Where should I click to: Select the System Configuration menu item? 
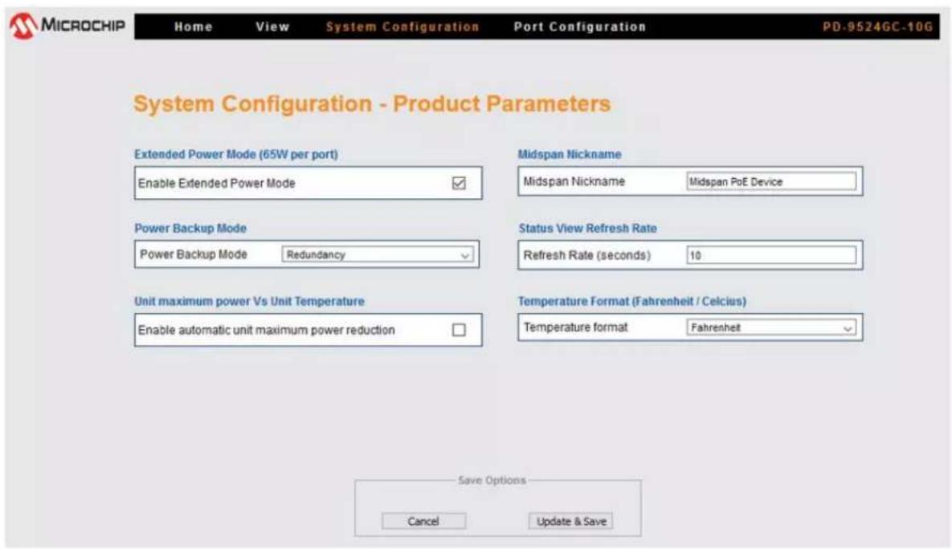click(x=402, y=26)
